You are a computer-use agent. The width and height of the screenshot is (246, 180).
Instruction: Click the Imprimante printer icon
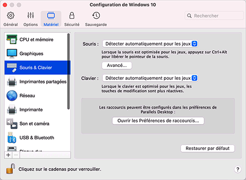(x=12, y=110)
